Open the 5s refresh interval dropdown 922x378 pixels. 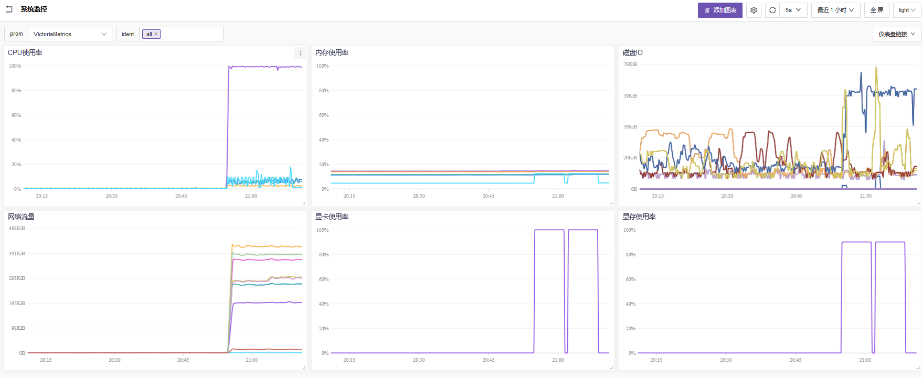point(793,10)
